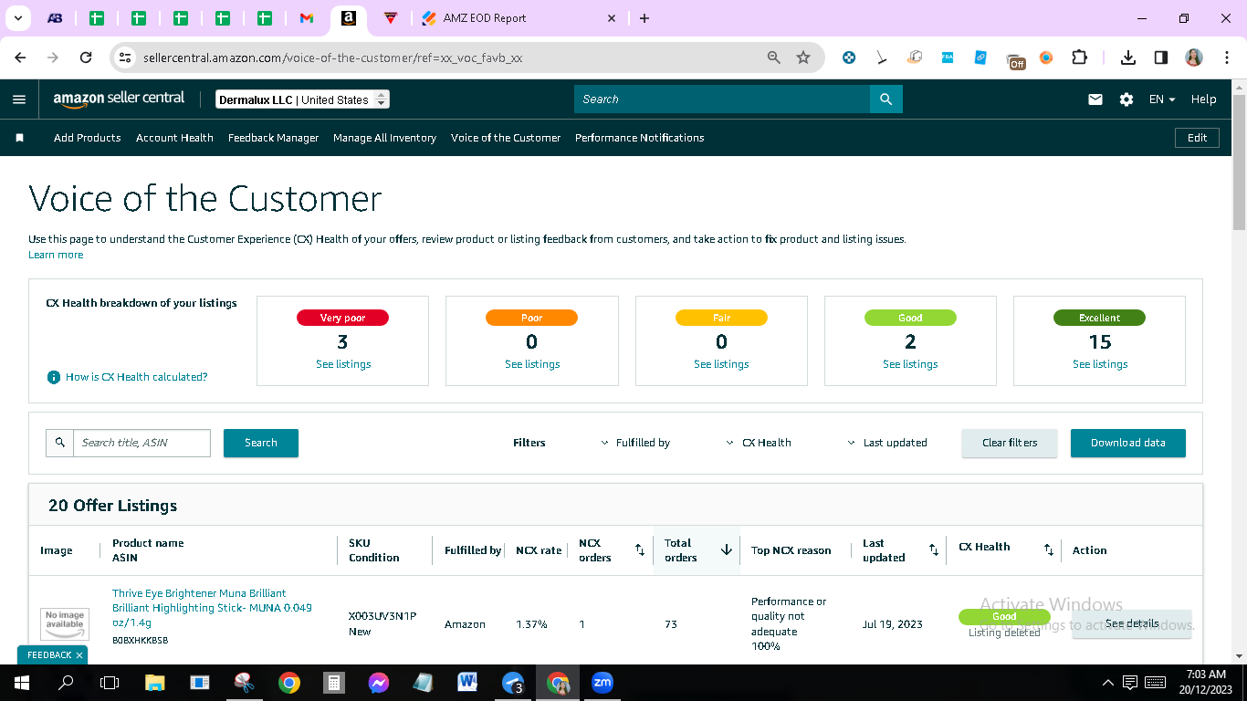The image size is (1247, 701).
Task: Click the bookmark flag icon in nav bar
Action: click(x=19, y=138)
